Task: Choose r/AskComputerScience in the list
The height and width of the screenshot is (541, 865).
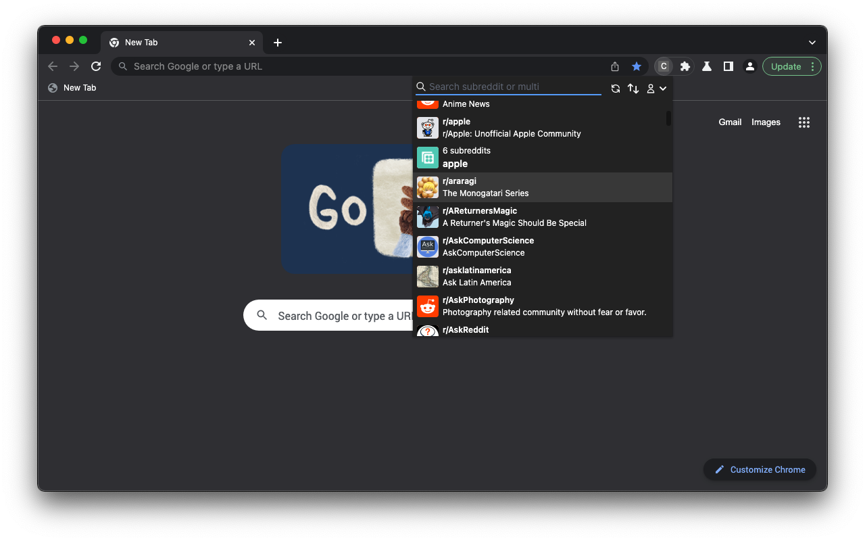Action: (x=543, y=247)
